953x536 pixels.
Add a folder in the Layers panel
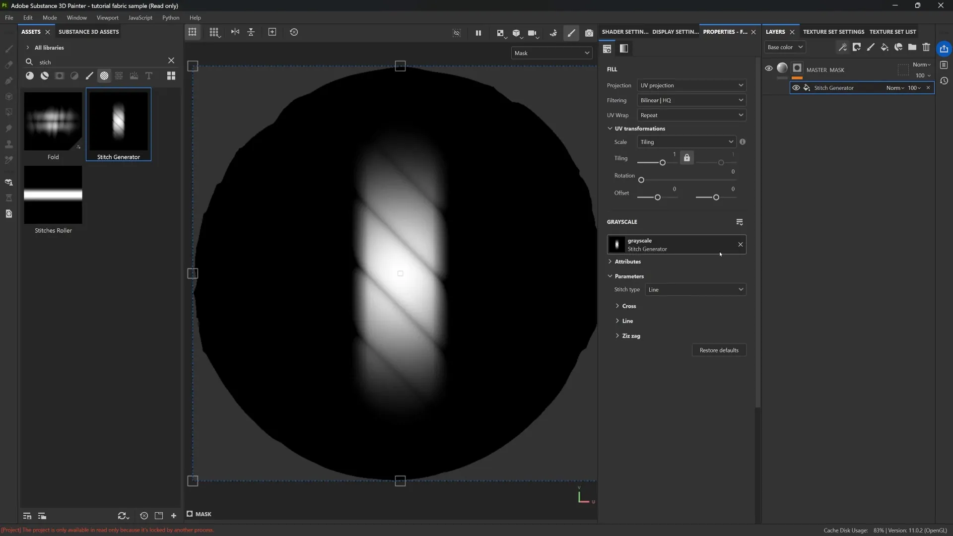click(912, 47)
